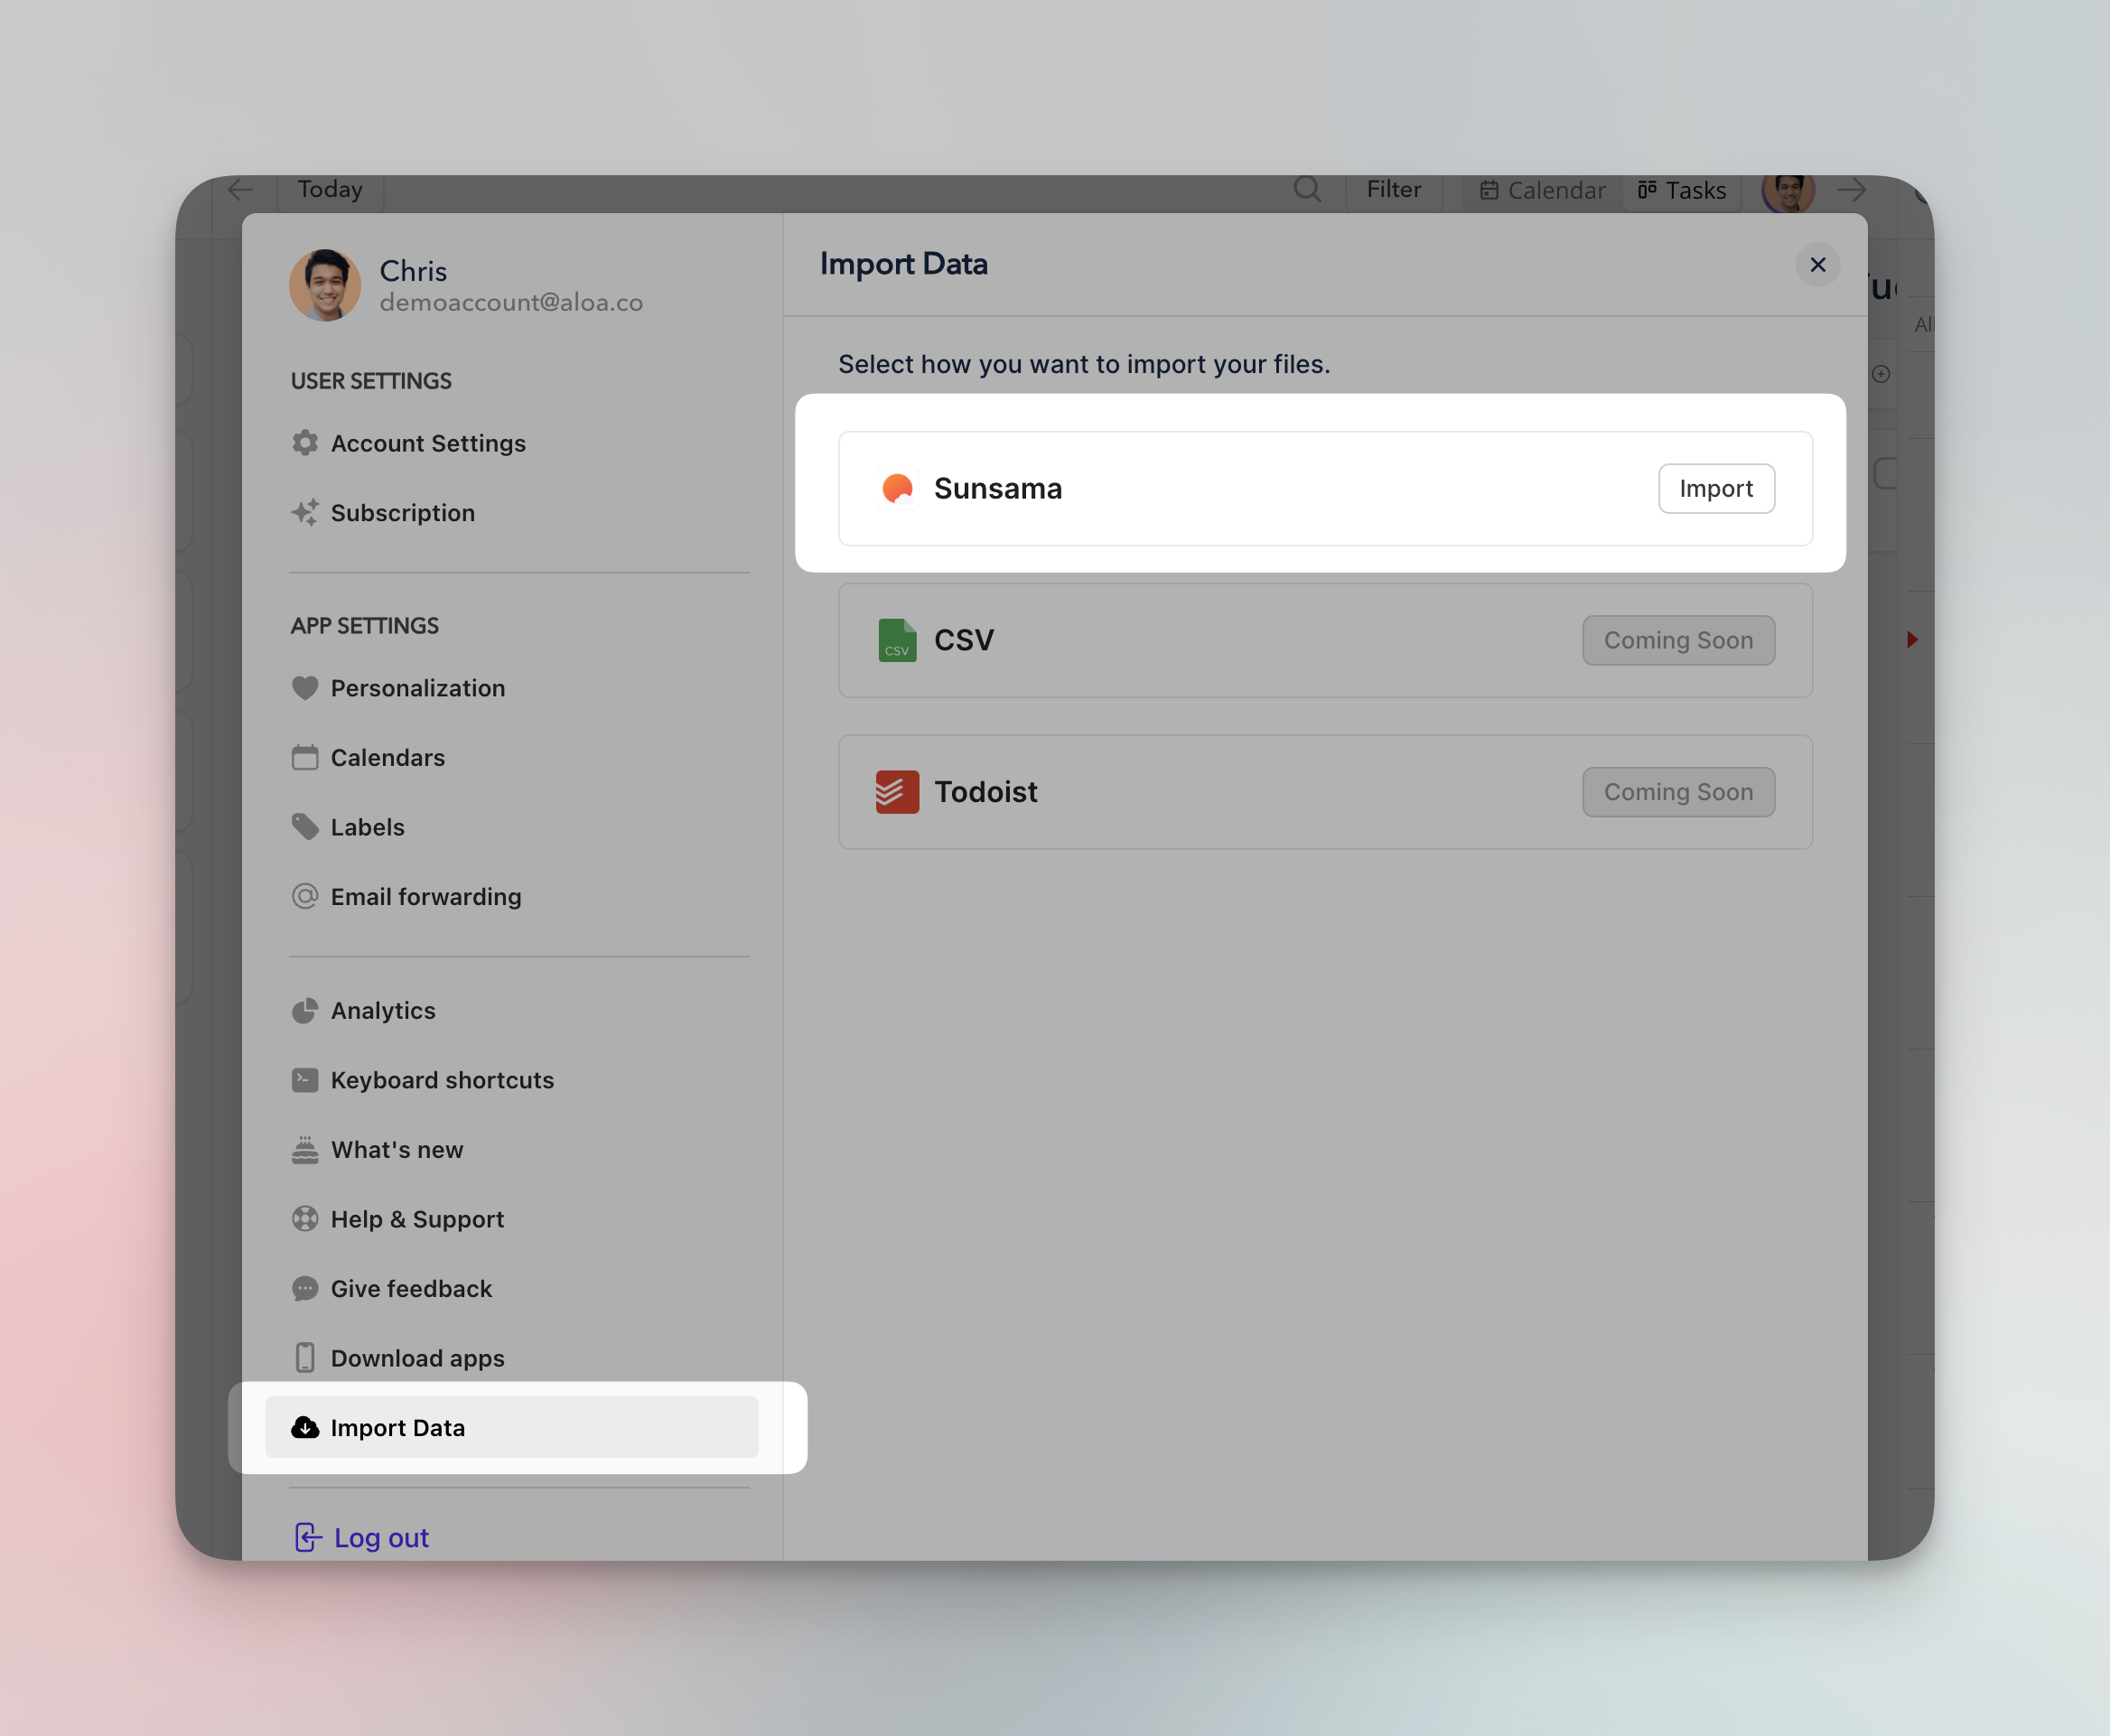Click Coming Soon button next to CSV
This screenshot has height=1736, width=2110.
tap(1677, 640)
